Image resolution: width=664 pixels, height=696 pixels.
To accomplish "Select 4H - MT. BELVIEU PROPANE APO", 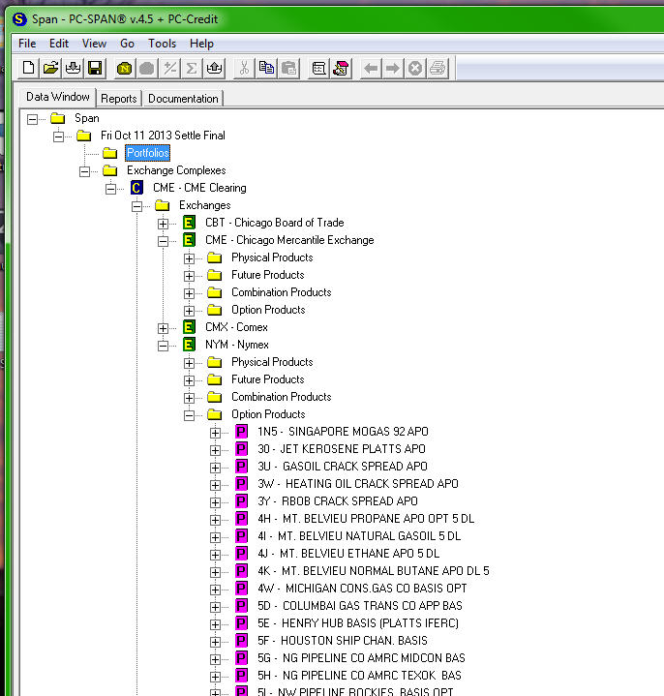I will tap(366, 519).
